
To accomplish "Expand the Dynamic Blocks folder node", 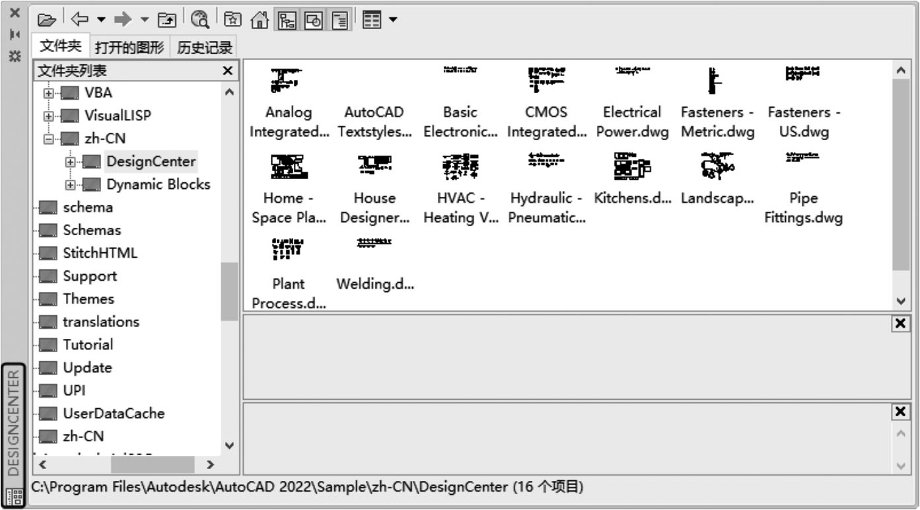I will [x=71, y=185].
